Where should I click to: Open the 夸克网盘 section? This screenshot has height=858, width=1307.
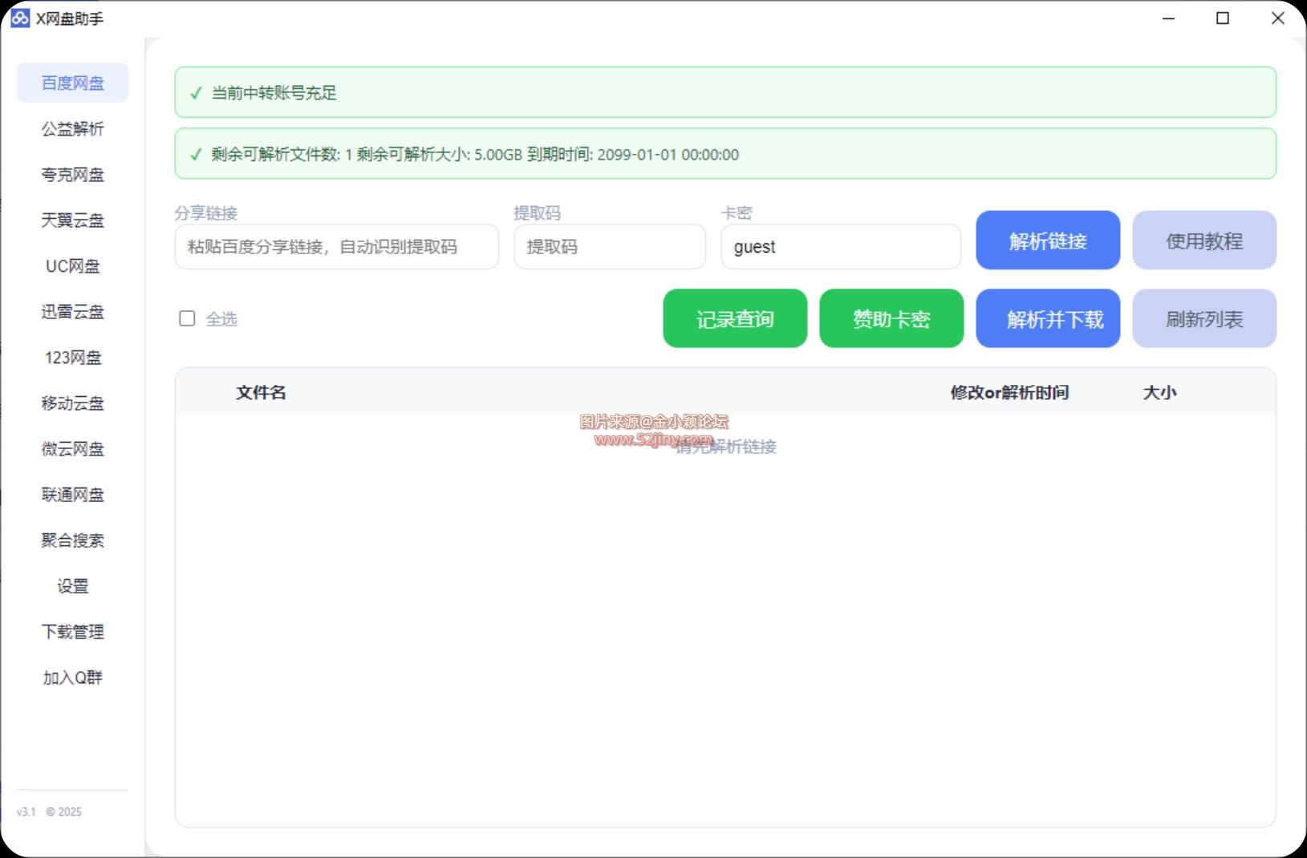(72, 174)
